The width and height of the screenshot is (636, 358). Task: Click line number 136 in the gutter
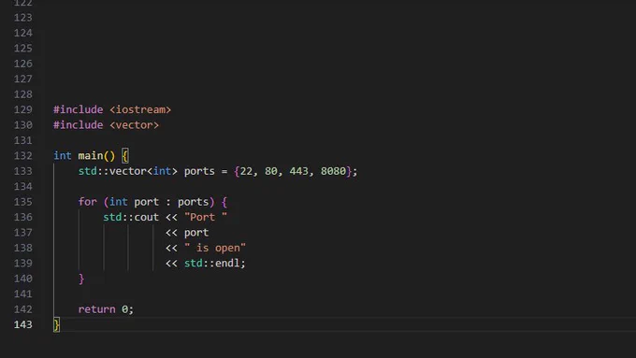point(23,217)
